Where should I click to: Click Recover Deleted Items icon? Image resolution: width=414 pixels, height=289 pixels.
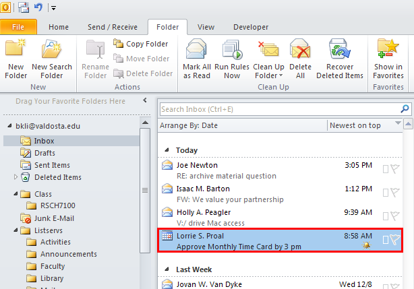[340, 49]
